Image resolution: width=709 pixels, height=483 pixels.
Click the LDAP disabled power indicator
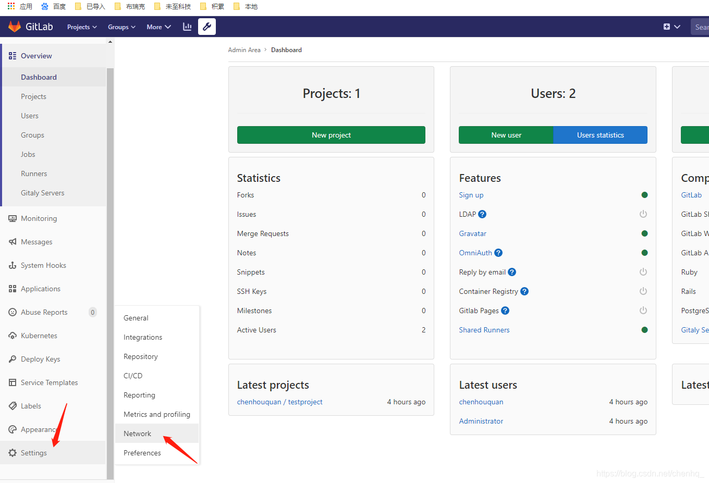[x=643, y=214]
